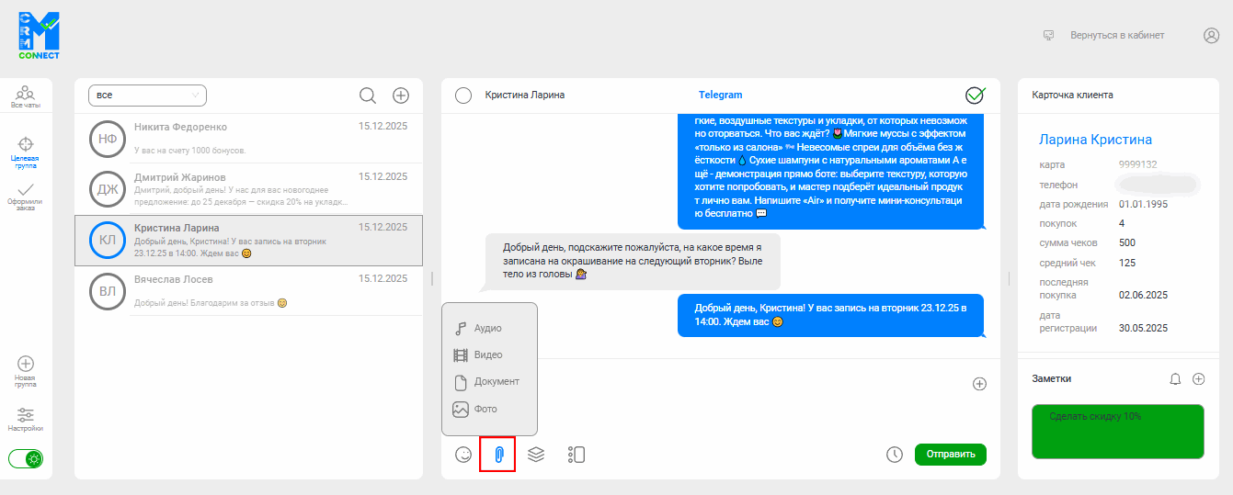Click the reply 'У вас запись на вторник' bubble
1233x495 pixels.
tap(831, 316)
